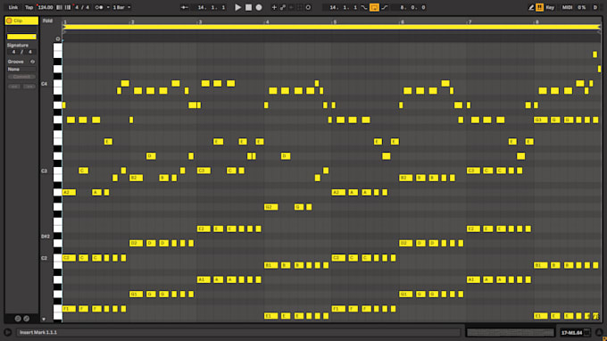The width and height of the screenshot is (607, 341).
Task: Toggle the Detail View arrow icon
Action: (599, 332)
